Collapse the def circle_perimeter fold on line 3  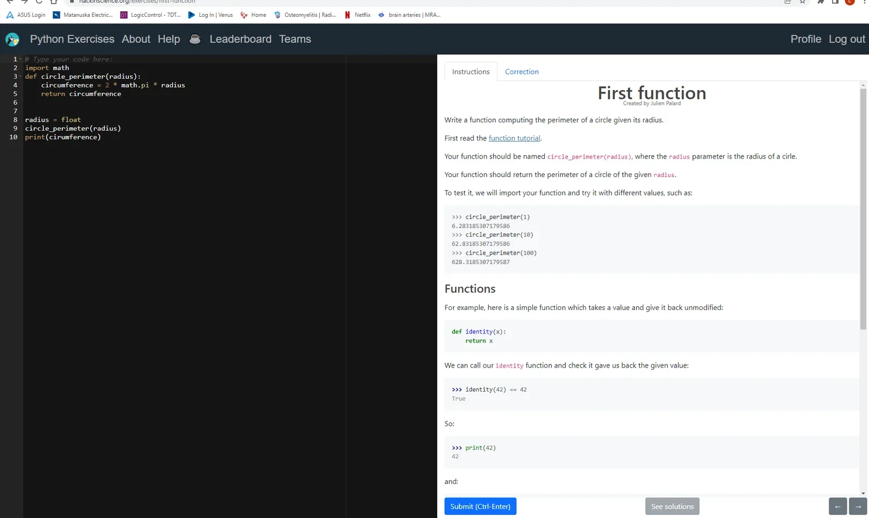20,77
